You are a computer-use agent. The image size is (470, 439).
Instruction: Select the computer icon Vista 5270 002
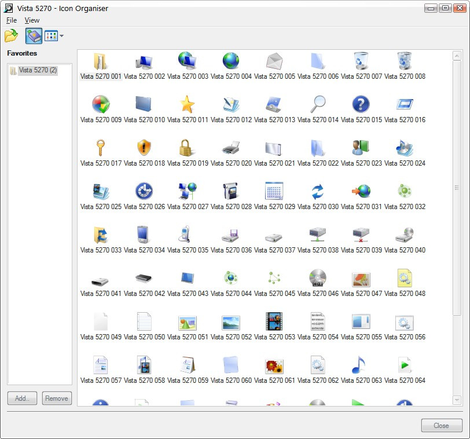[x=144, y=62]
